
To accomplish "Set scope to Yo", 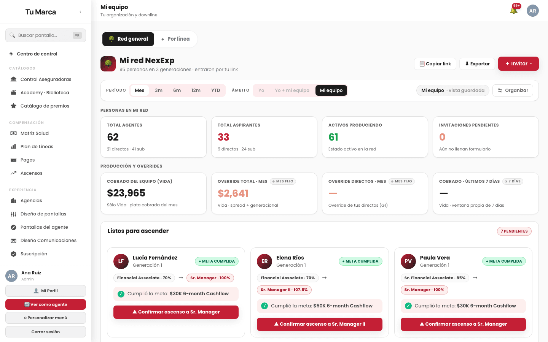I will (261, 90).
